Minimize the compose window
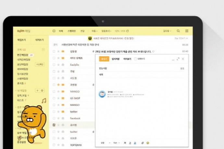Screen dimensions: 224x149 point(173,59)
